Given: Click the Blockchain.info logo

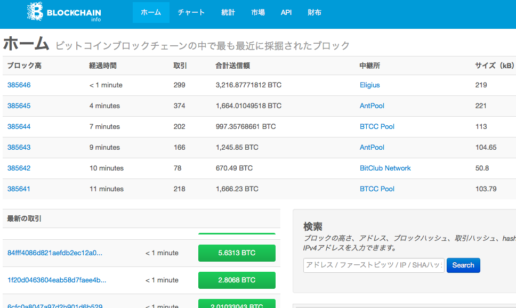Looking at the screenshot, I should coord(64,12).
